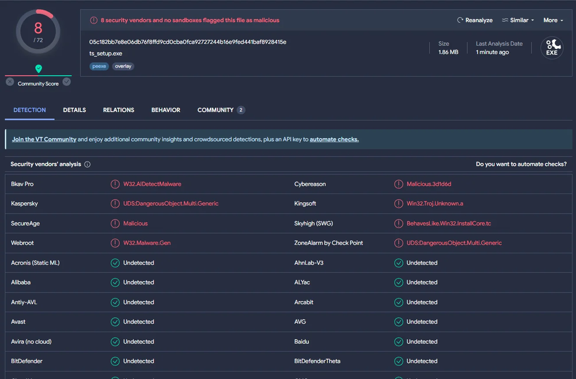Open the Behavior tab

click(166, 110)
